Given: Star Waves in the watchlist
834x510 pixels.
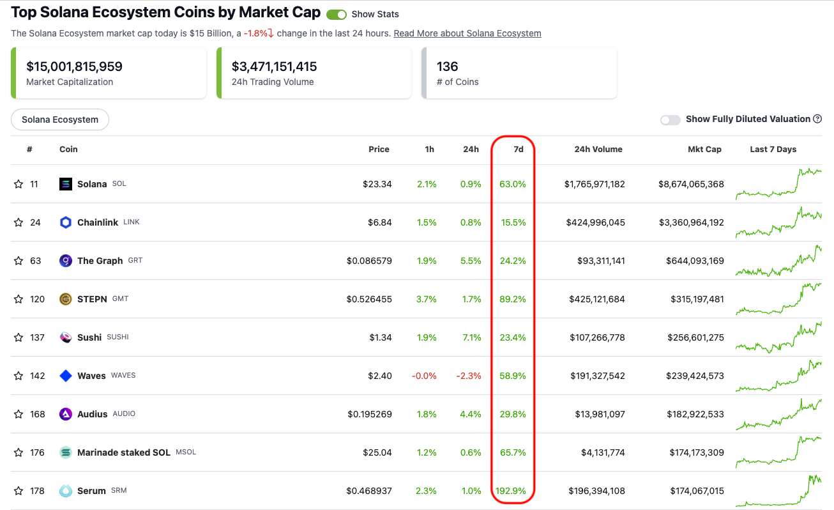Looking at the screenshot, I should tap(18, 375).
